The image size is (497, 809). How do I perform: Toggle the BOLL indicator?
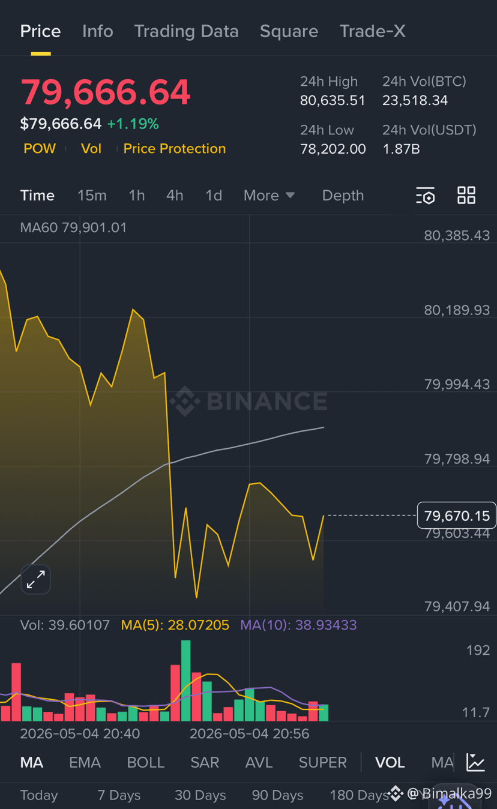point(146,763)
